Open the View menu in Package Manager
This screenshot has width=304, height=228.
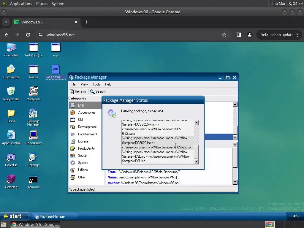coord(84,84)
